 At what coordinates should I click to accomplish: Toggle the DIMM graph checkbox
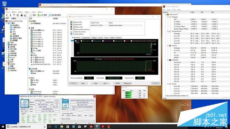tap(125, 41)
